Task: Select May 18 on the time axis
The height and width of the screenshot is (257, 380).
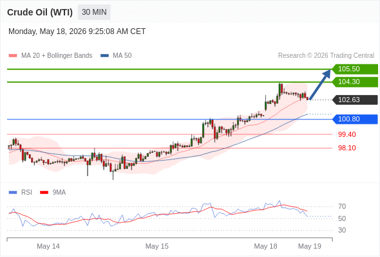Action: [265, 246]
